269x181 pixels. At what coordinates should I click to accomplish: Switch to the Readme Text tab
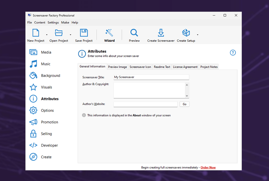[162, 67]
